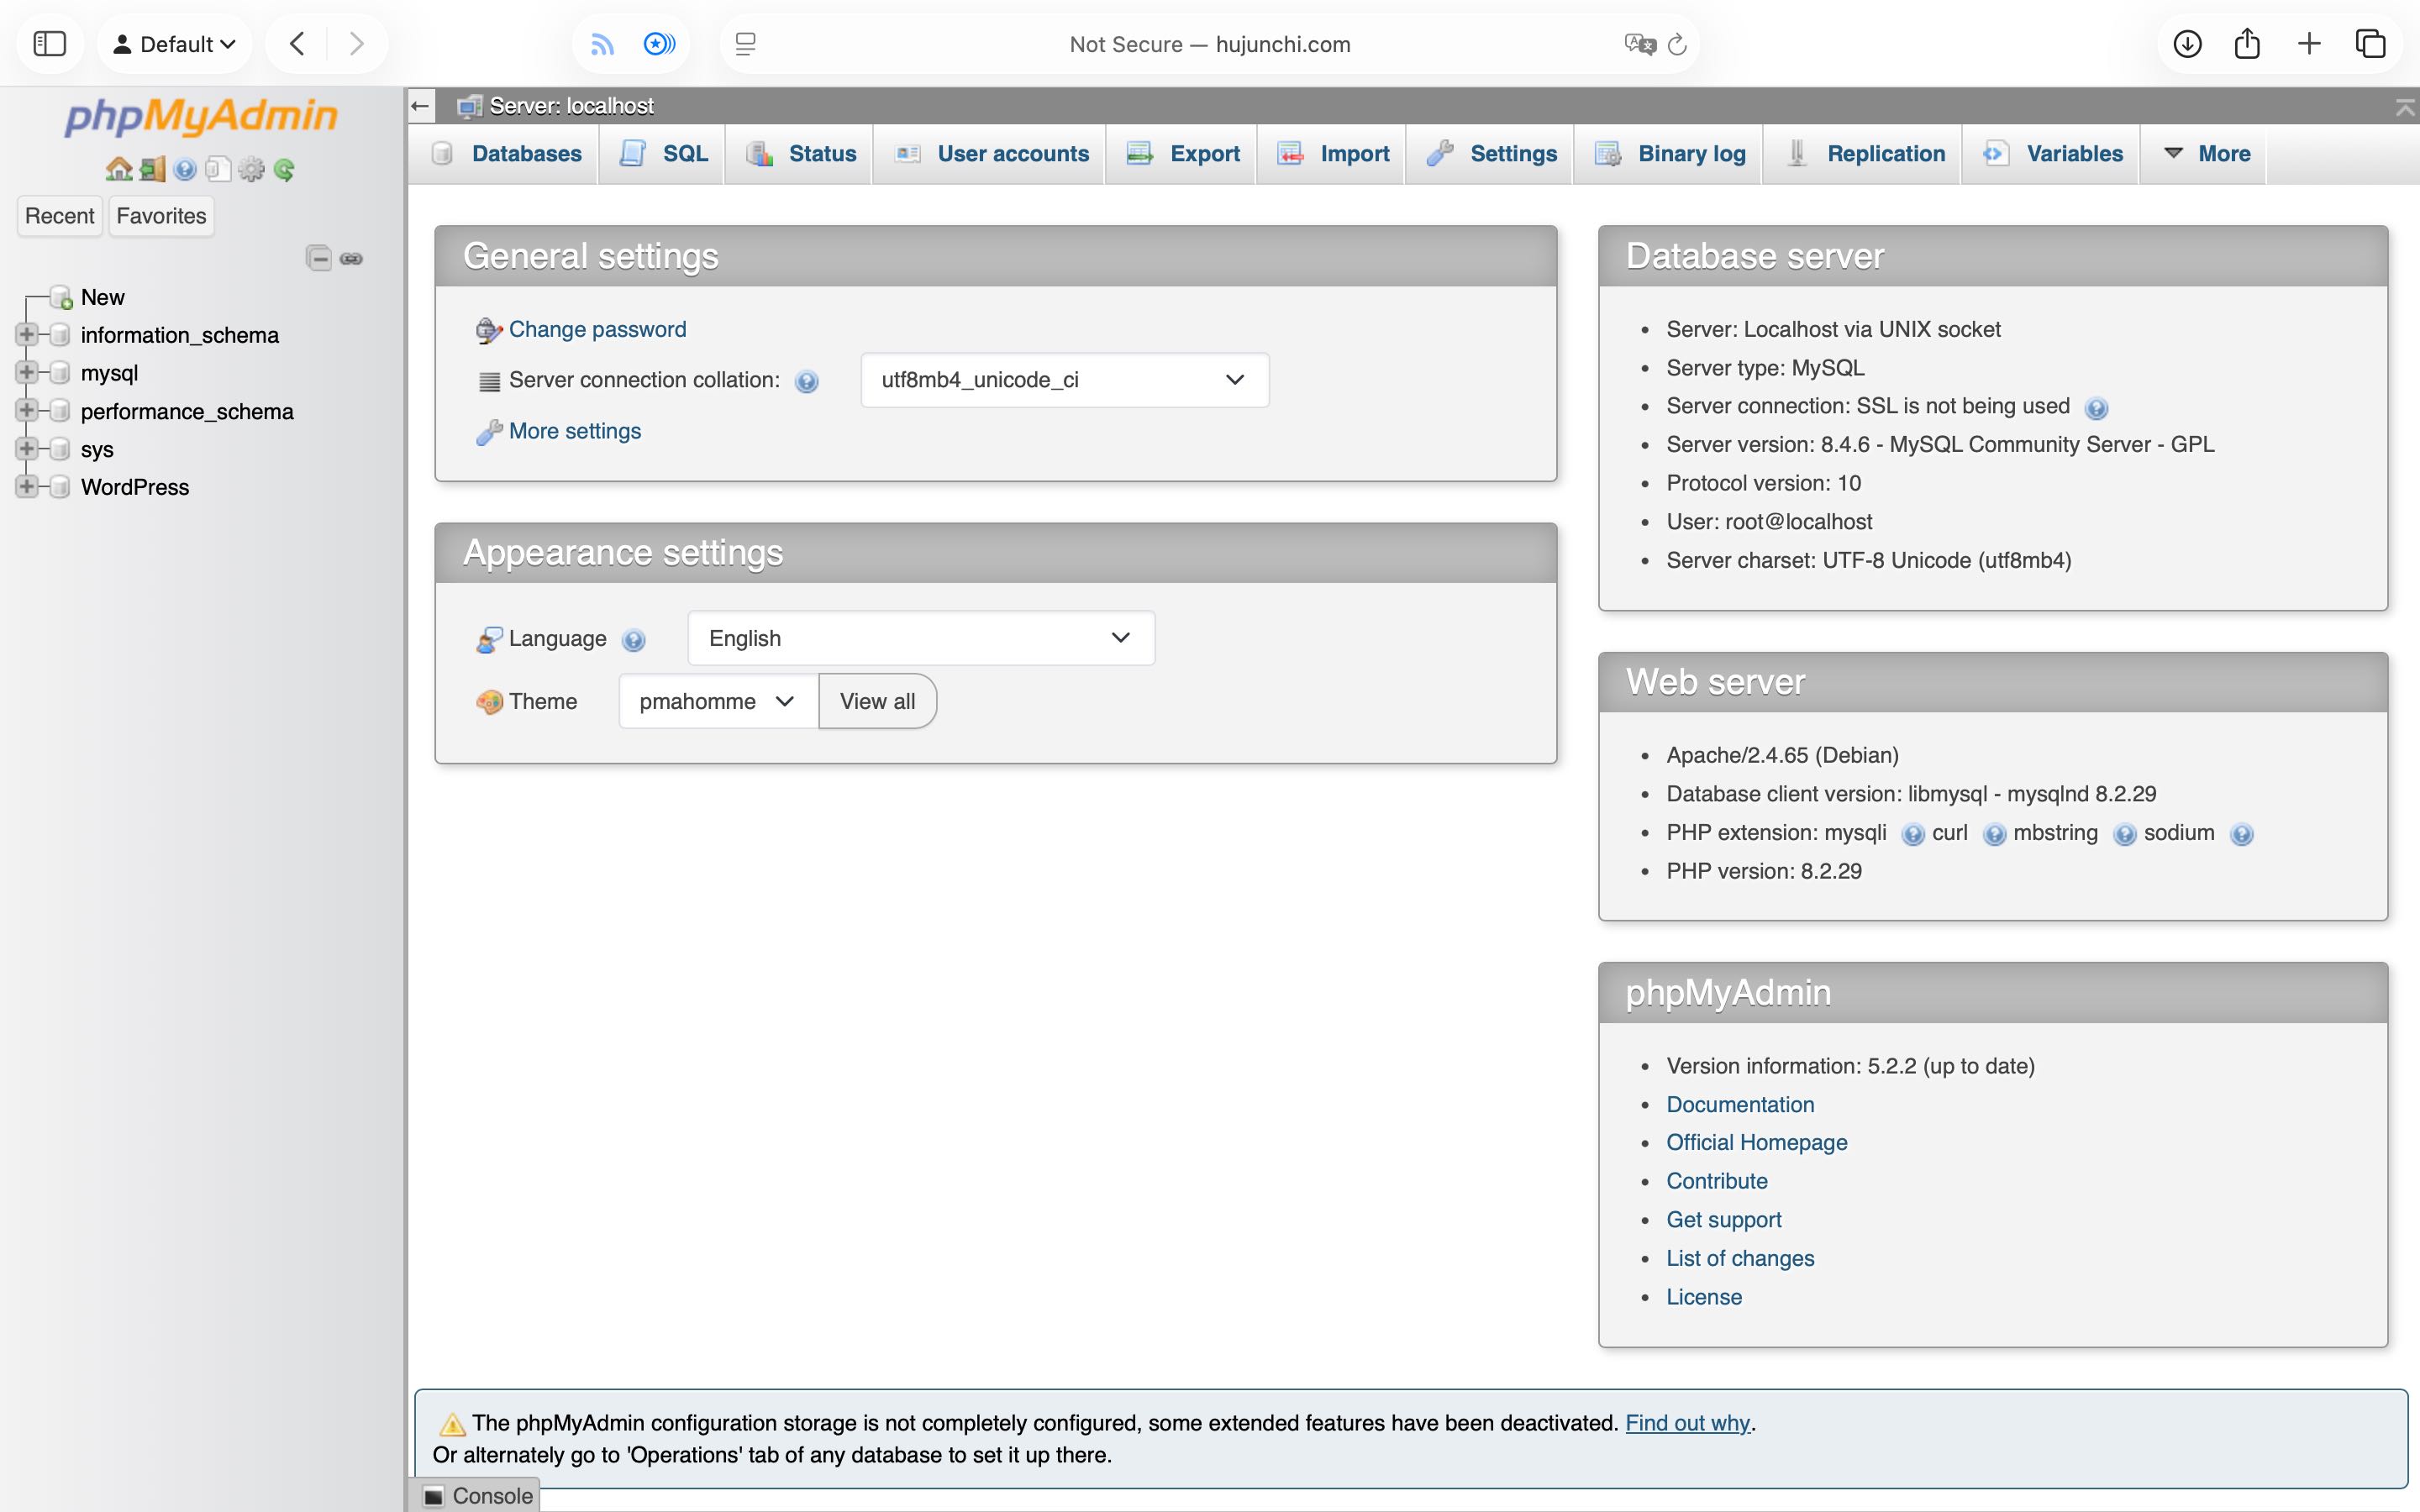Expand the WordPress database tree node
Viewport: 2420px width, 1512px height.
click(x=27, y=487)
